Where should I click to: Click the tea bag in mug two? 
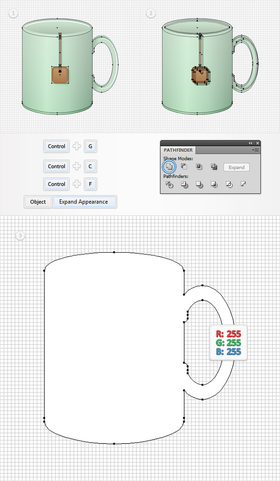coord(201,76)
